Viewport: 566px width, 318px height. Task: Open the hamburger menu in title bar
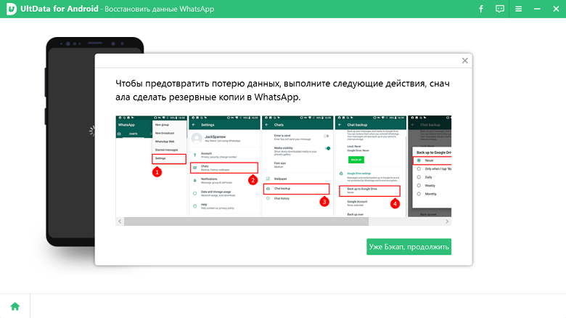518,9
